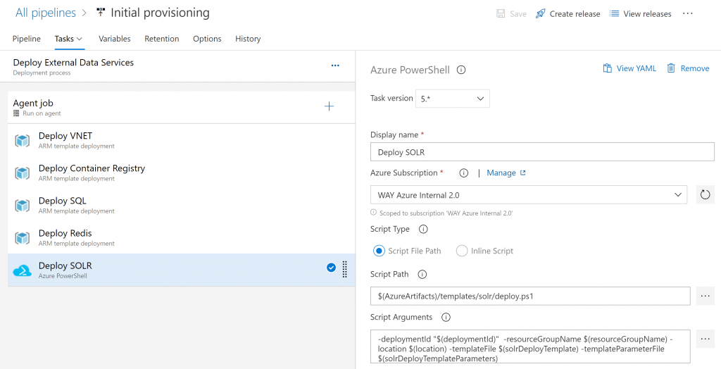The height and width of the screenshot is (369, 721).
Task: Select the Deploy SQL task row
Action: tap(182, 205)
